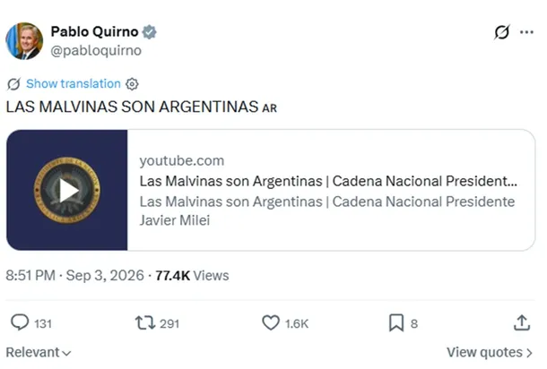Bookmark the post with the bookmark icon
Screen dimensions: 547x369
(x=396, y=322)
